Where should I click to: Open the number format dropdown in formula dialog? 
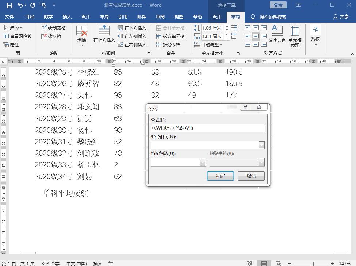click(261, 145)
